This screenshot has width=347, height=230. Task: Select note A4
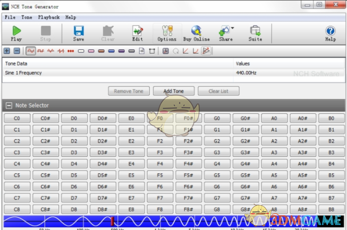274,164
